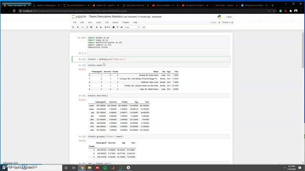Image resolution: width=305 pixels, height=171 pixels.
Task: Show hidden system tray icons
Action: (x=285, y=168)
